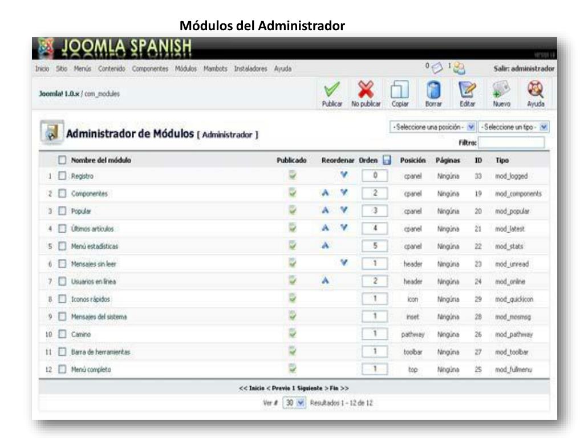The width and height of the screenshot is (584, 438).
Task: Click the Siguiente pagination link
Action: coord(310,388)
